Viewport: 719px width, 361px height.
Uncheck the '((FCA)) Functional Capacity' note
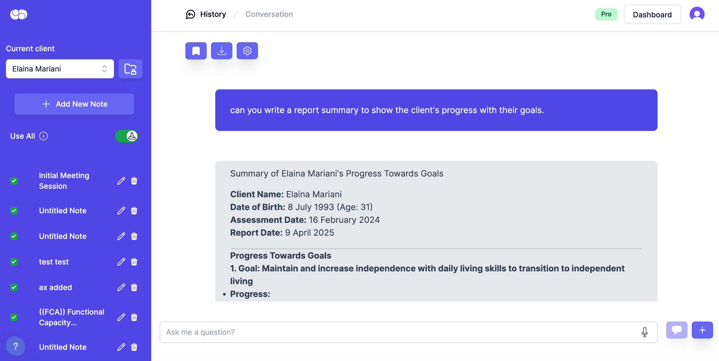(14, 317)
